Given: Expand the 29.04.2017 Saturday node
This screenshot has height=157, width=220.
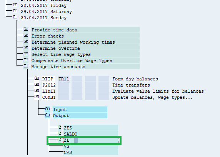Looking at the screenshot, I should tap(15, 11).
